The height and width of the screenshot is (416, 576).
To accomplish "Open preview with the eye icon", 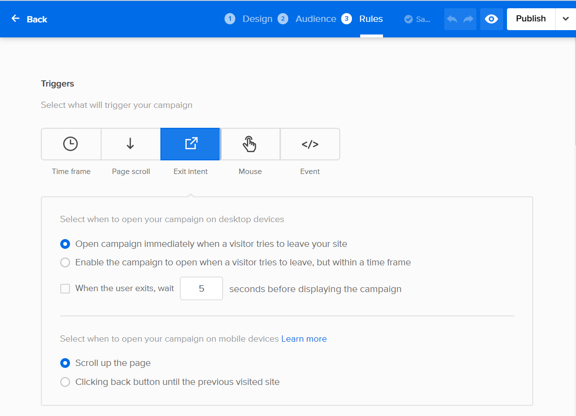I will [x=491, y=19].
